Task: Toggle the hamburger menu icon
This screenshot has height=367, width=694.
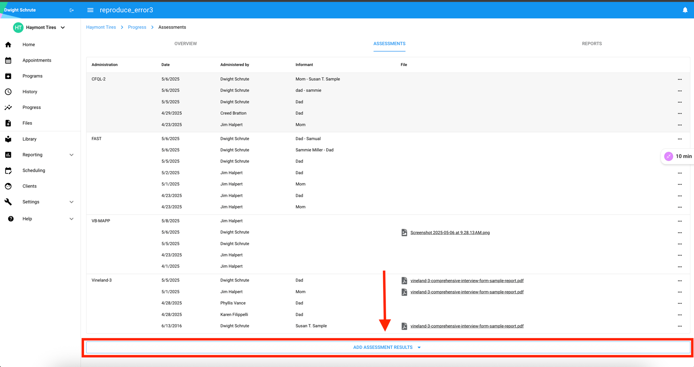Action: tap(90, 10)
